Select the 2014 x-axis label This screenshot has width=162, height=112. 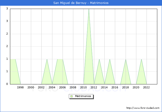pyautogui.click(x=104, y=87)
